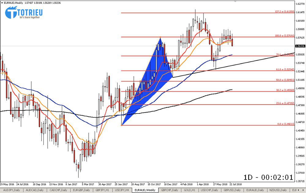Open the GOLD,H1 chart tab

click(x=189, y=190)
